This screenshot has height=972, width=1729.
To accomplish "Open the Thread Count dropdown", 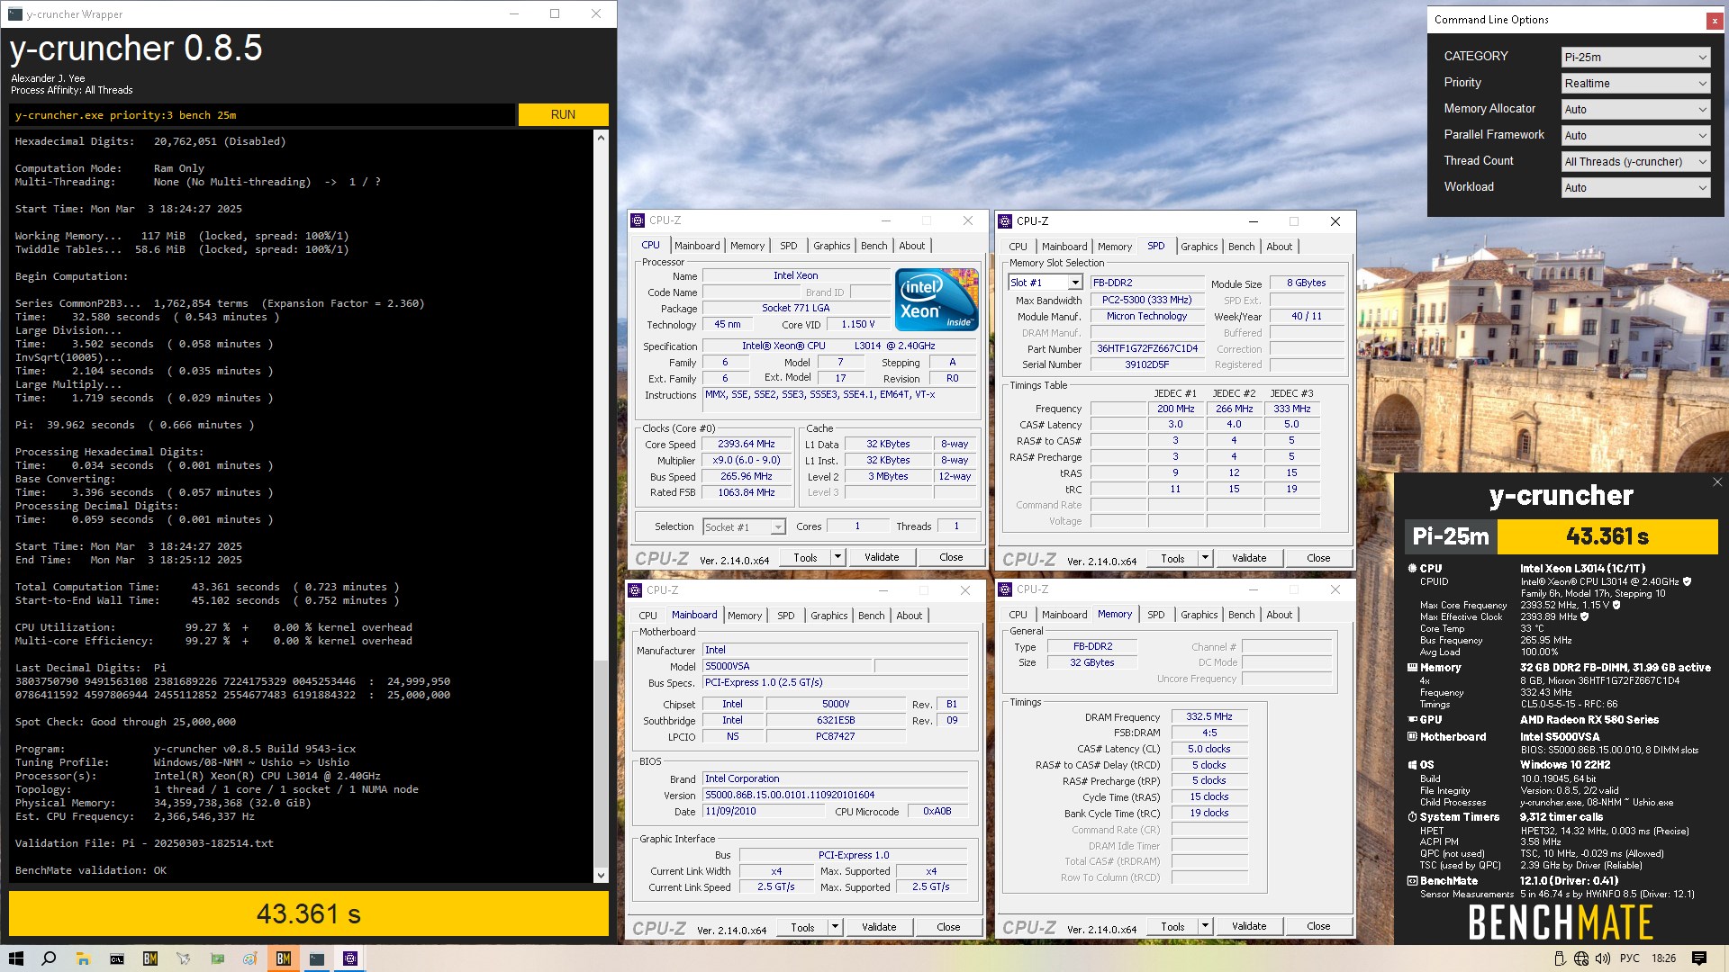I will (x=1635, y=161).
